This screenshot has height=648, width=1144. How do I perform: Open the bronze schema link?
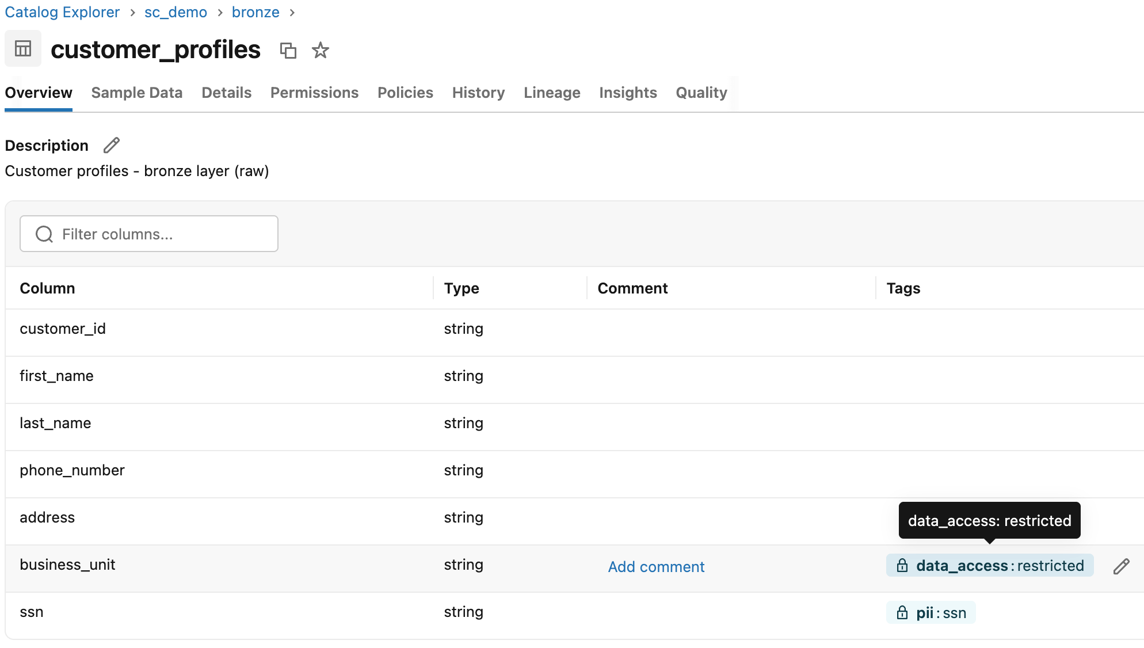(255, 12)
